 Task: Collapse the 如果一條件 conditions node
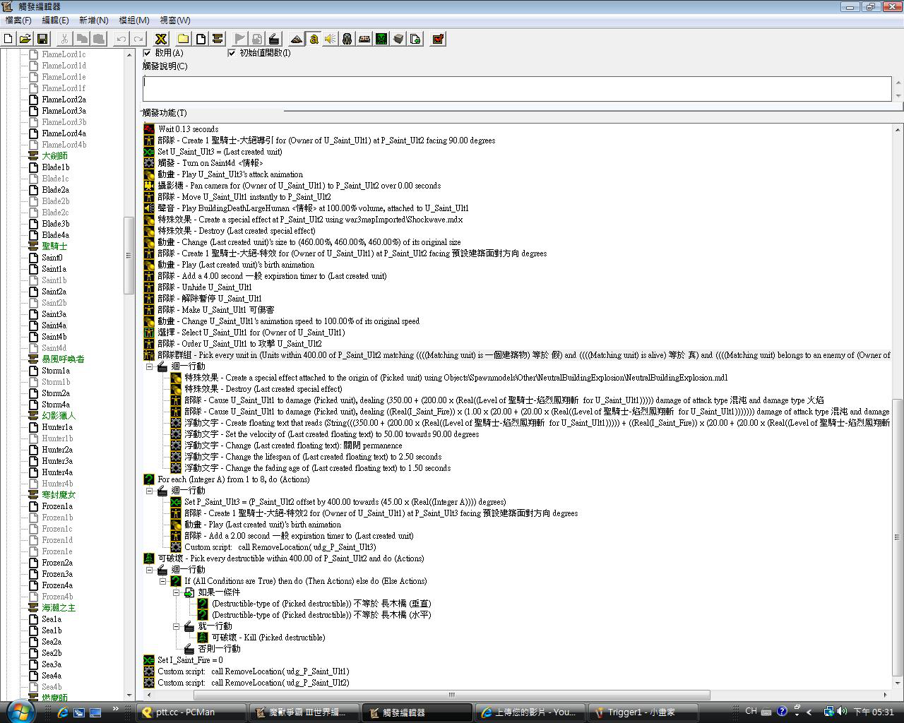[x=177, y=592]
